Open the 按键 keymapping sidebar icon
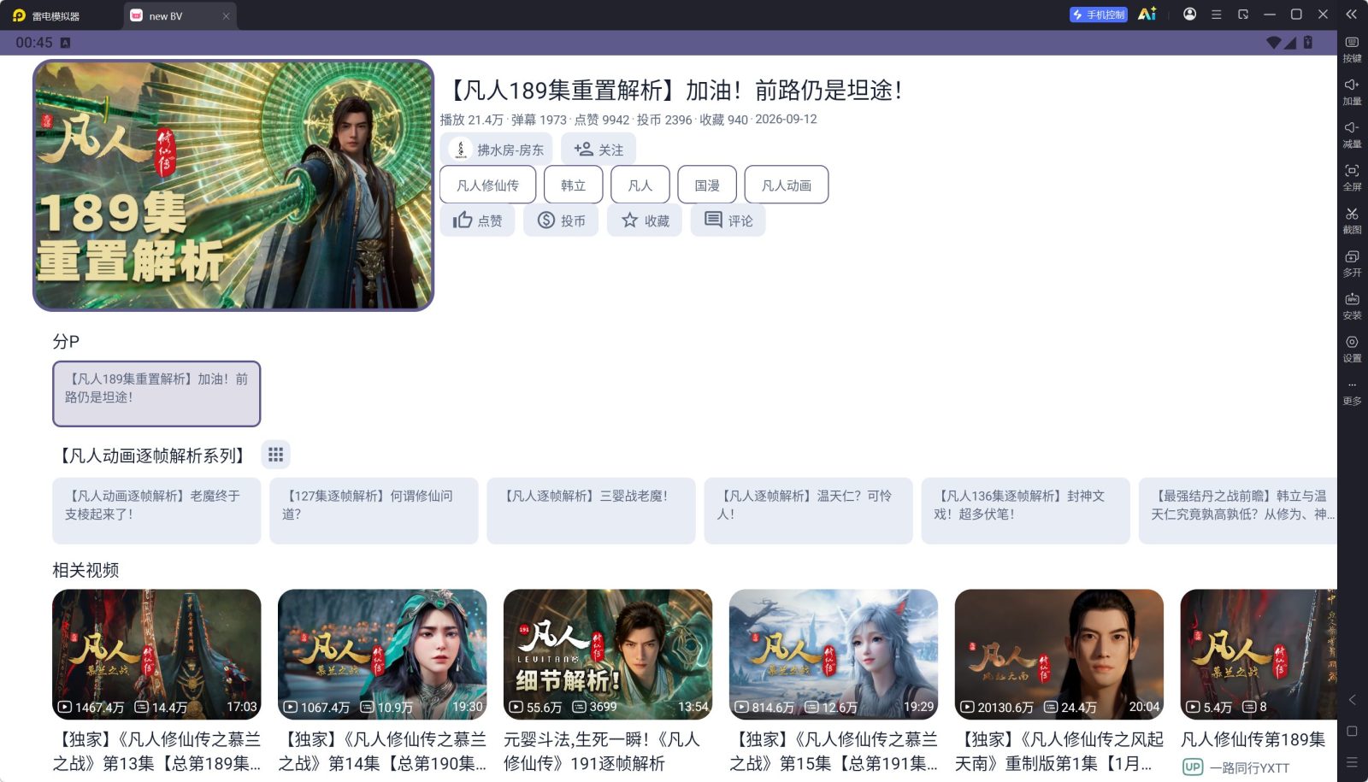This screenshot has height=782, width=1368. (1352, 50)
